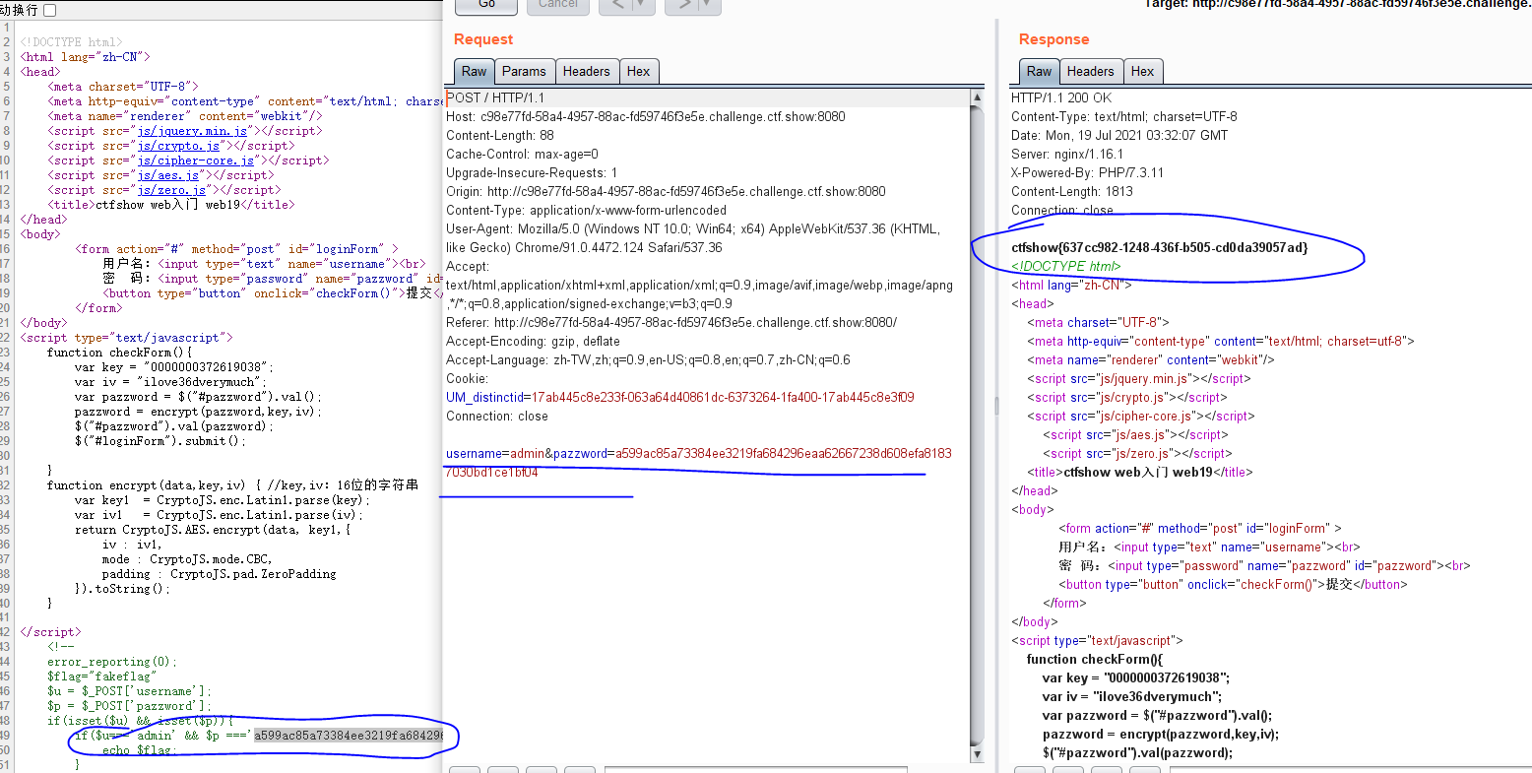Viewport: 1532px width, 773px height.
Task: Click 'var iv = "ilove36dverymuch"' in source view
Action: point(170,382)
